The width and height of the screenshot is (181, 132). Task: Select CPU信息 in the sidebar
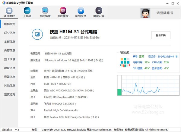[x=10, y=33]
